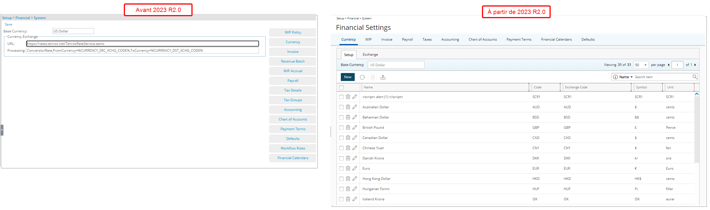Check the British Pound checkbox
This screenshot has width=710, height=210.
(x=341, y=128)
